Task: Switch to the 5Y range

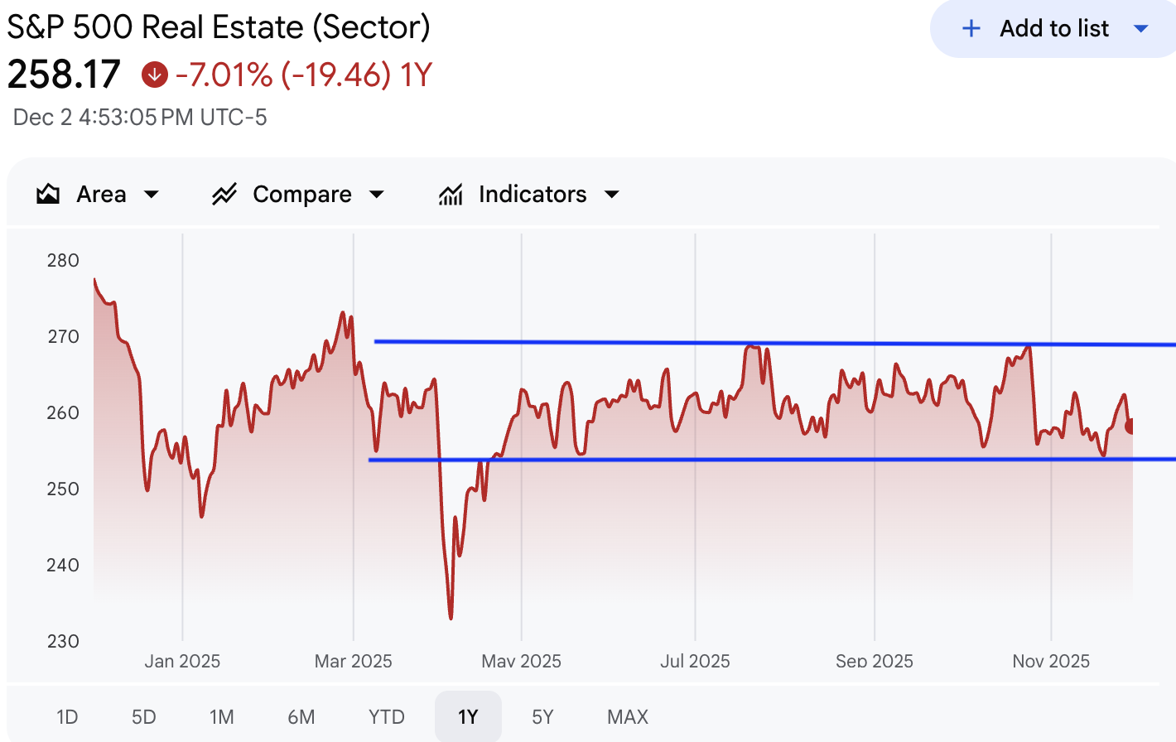Action: (x=542, y=716)
